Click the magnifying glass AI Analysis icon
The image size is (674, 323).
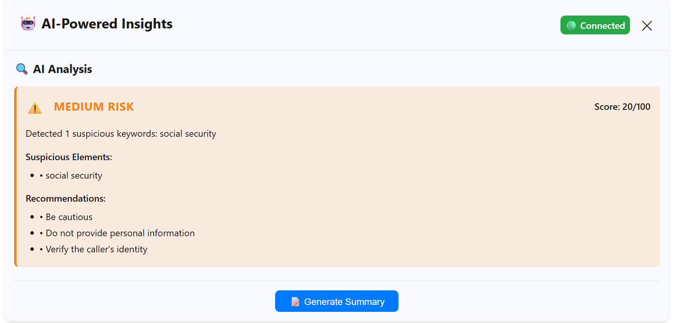coord(22,69)
